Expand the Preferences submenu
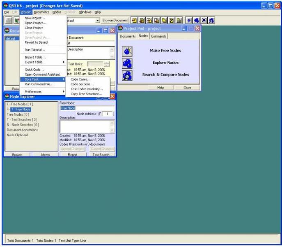Screen dimensions: 282x247 point(43,92)
